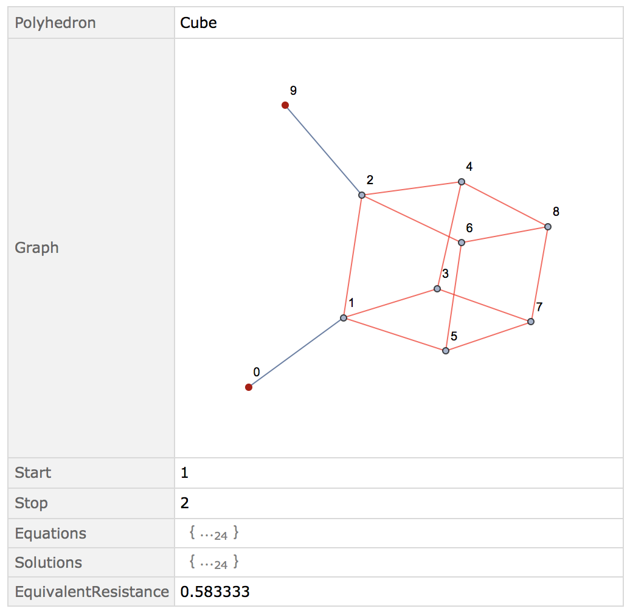Image resolution: width=630 pixels, height=614 pixels.
Task: Expand the Equations elided list
Action: coord(214,533)
